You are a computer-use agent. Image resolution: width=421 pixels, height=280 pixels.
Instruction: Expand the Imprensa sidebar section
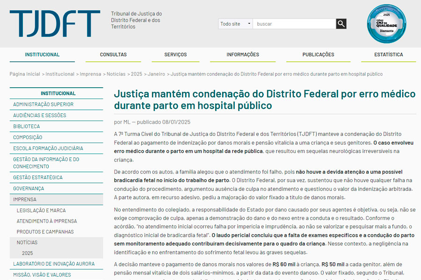(25, 199)
